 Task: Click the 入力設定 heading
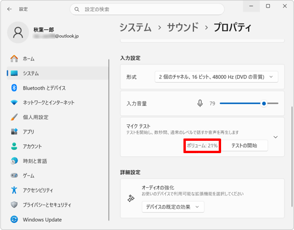tap(131, 58)
